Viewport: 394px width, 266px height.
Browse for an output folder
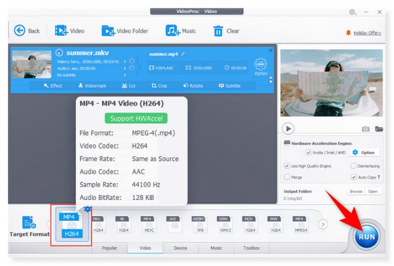(x=356, y=191)
